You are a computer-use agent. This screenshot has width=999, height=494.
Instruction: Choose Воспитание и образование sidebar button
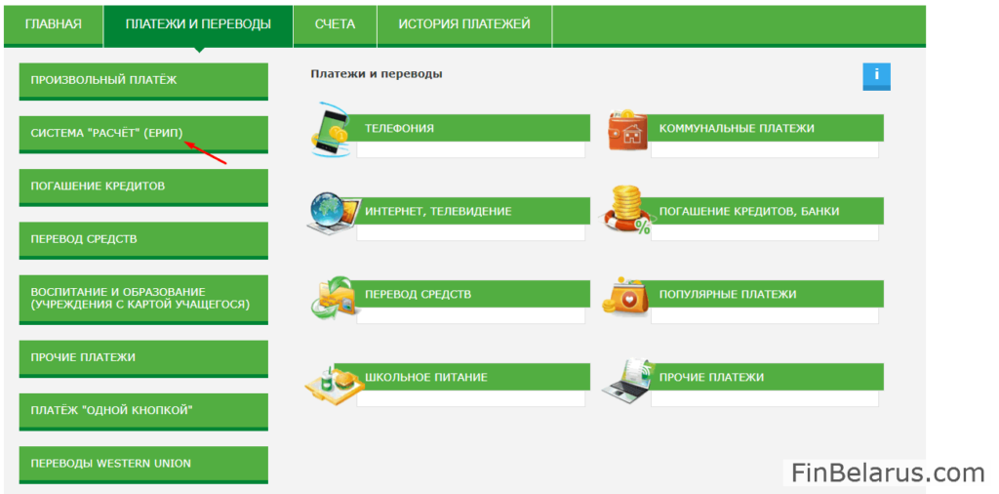tap(142, 298)
